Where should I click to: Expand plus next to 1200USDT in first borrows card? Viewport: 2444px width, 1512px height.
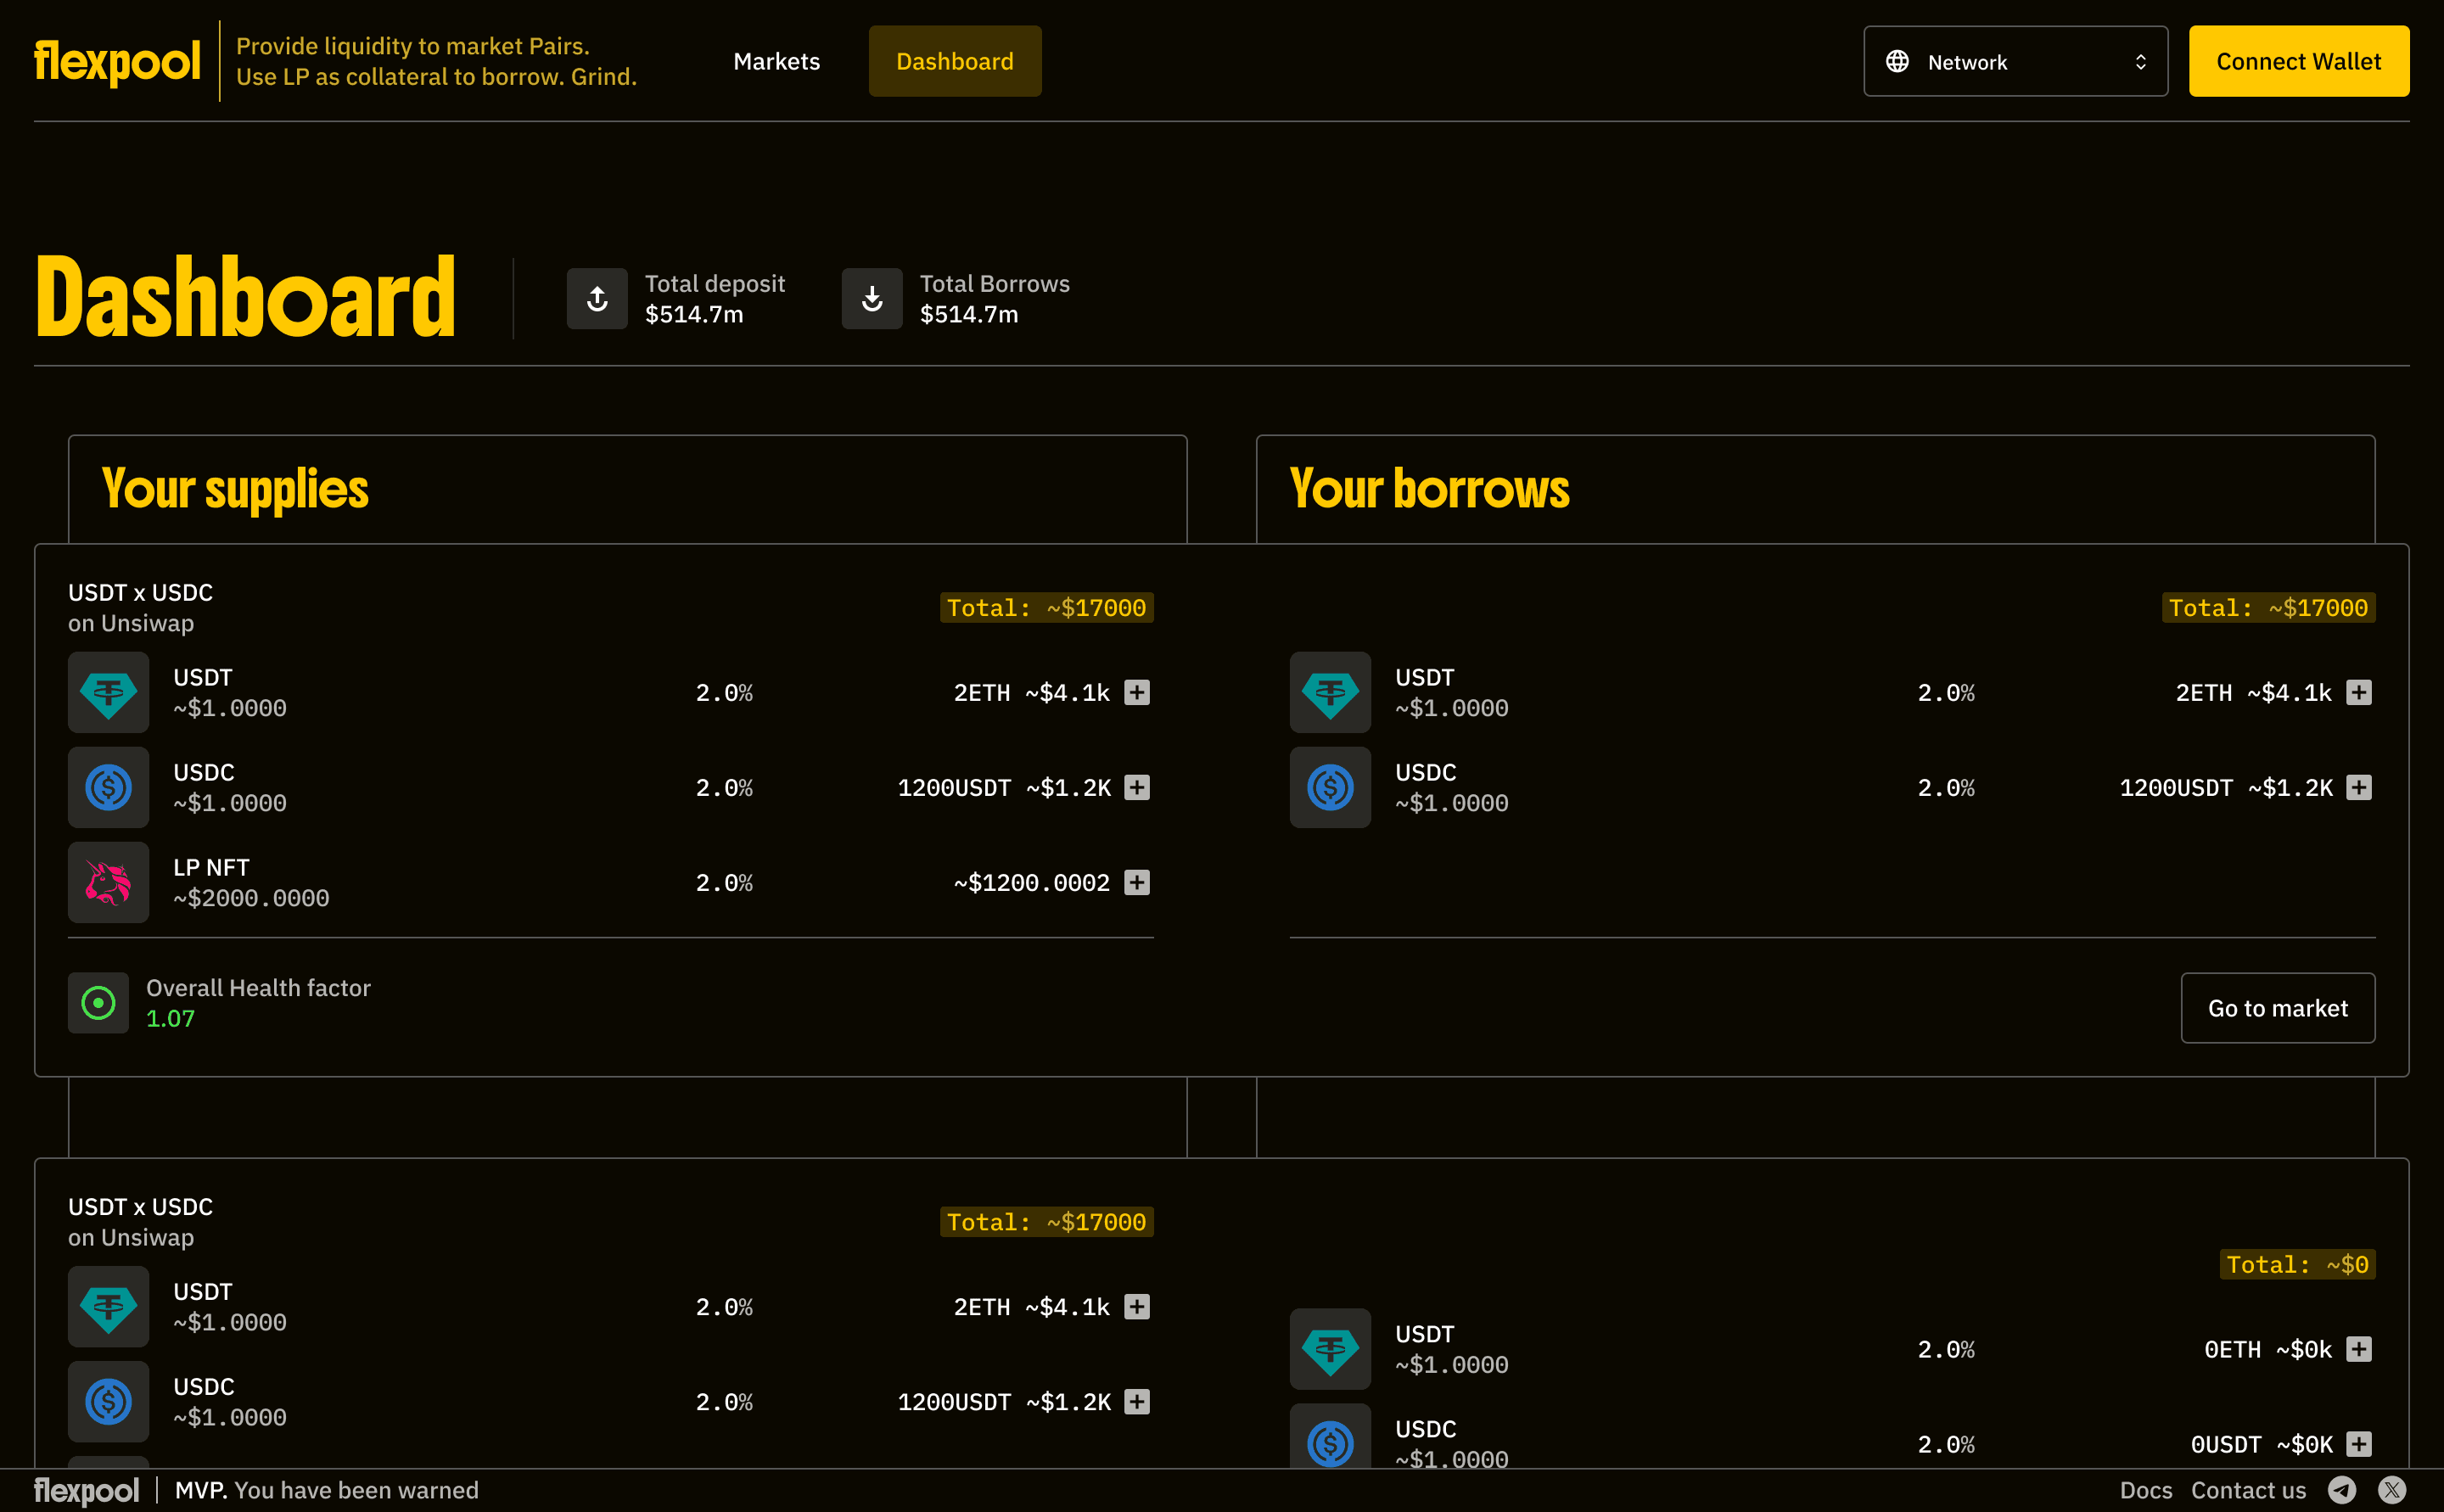(x=2359, y=787)
